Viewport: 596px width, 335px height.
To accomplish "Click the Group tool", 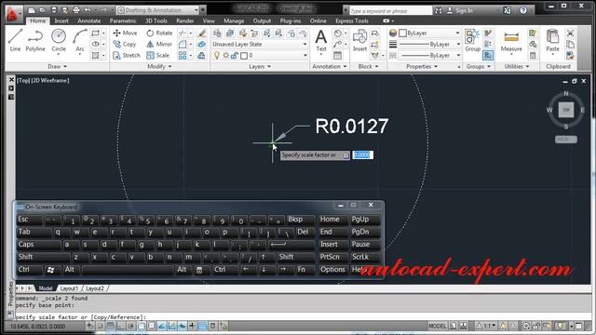I will [472, 40].
